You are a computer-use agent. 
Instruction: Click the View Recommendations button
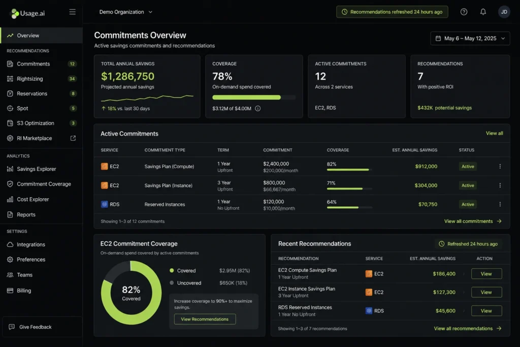205,319
